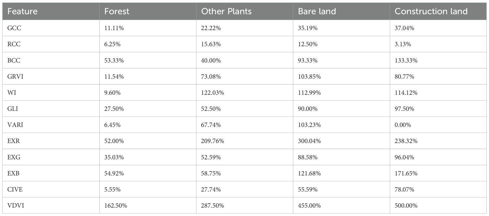Click the 300.04% Bare land value

(309, 141)
